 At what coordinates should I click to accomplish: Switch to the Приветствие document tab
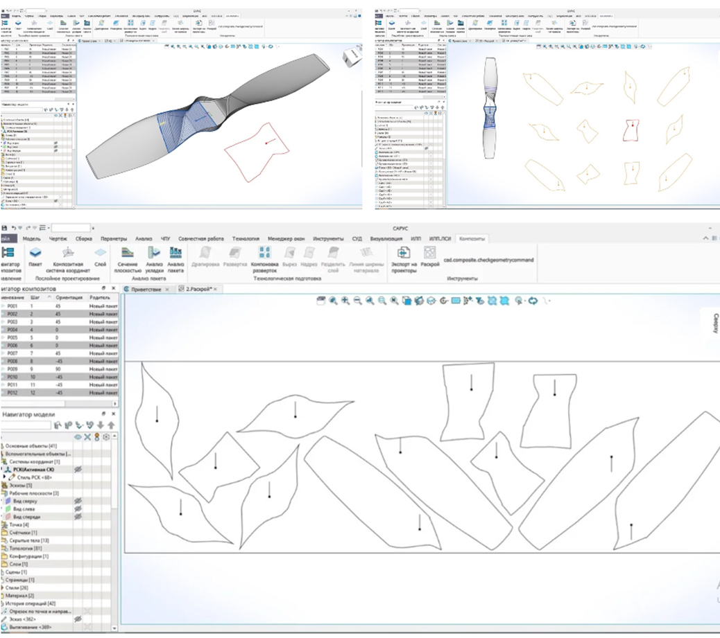tap(146, 290)
